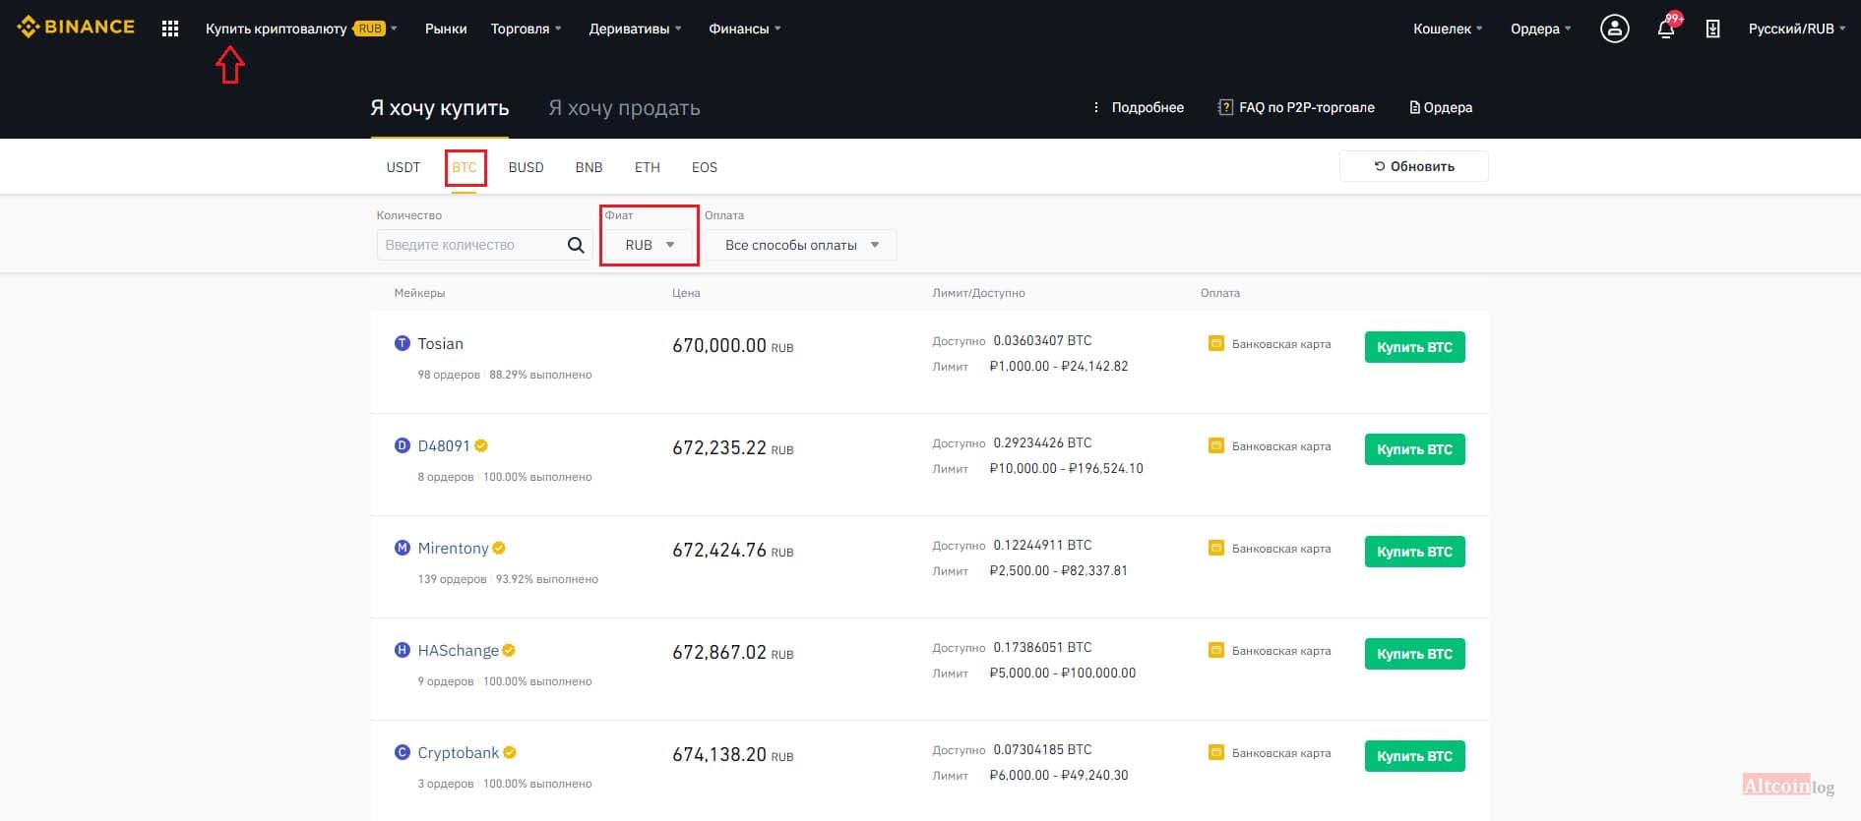Open notifications bell with 99+ badge
This screenshot has width=1861, height=821.
pos(1667,28)
